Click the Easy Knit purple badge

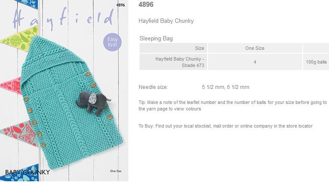[x=112, y=42]
